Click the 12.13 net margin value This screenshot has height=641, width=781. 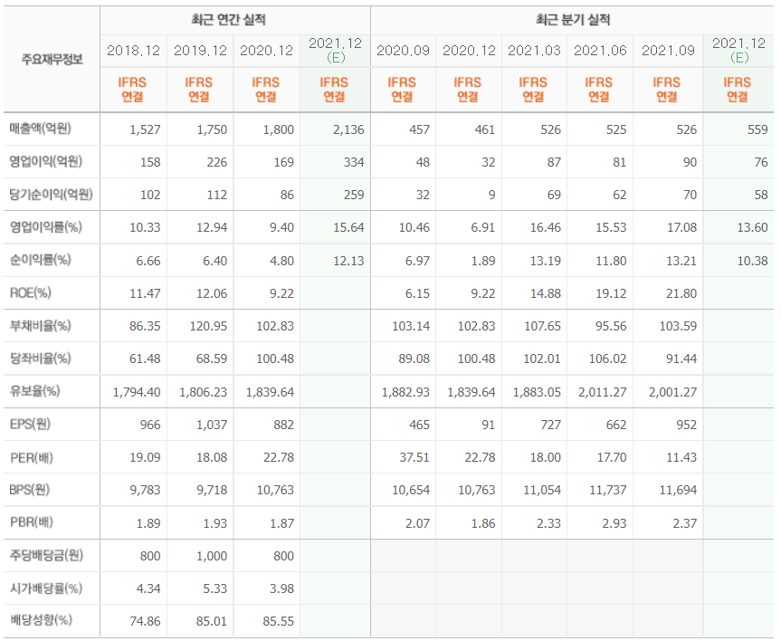[348, 261]
